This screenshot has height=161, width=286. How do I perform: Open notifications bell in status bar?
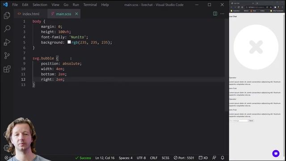point(223,158)
